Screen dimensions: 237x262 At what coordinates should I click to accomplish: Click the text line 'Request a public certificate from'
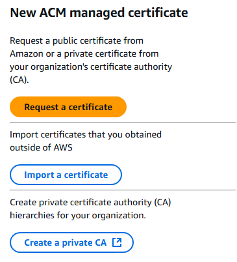(x=77, y=41)
